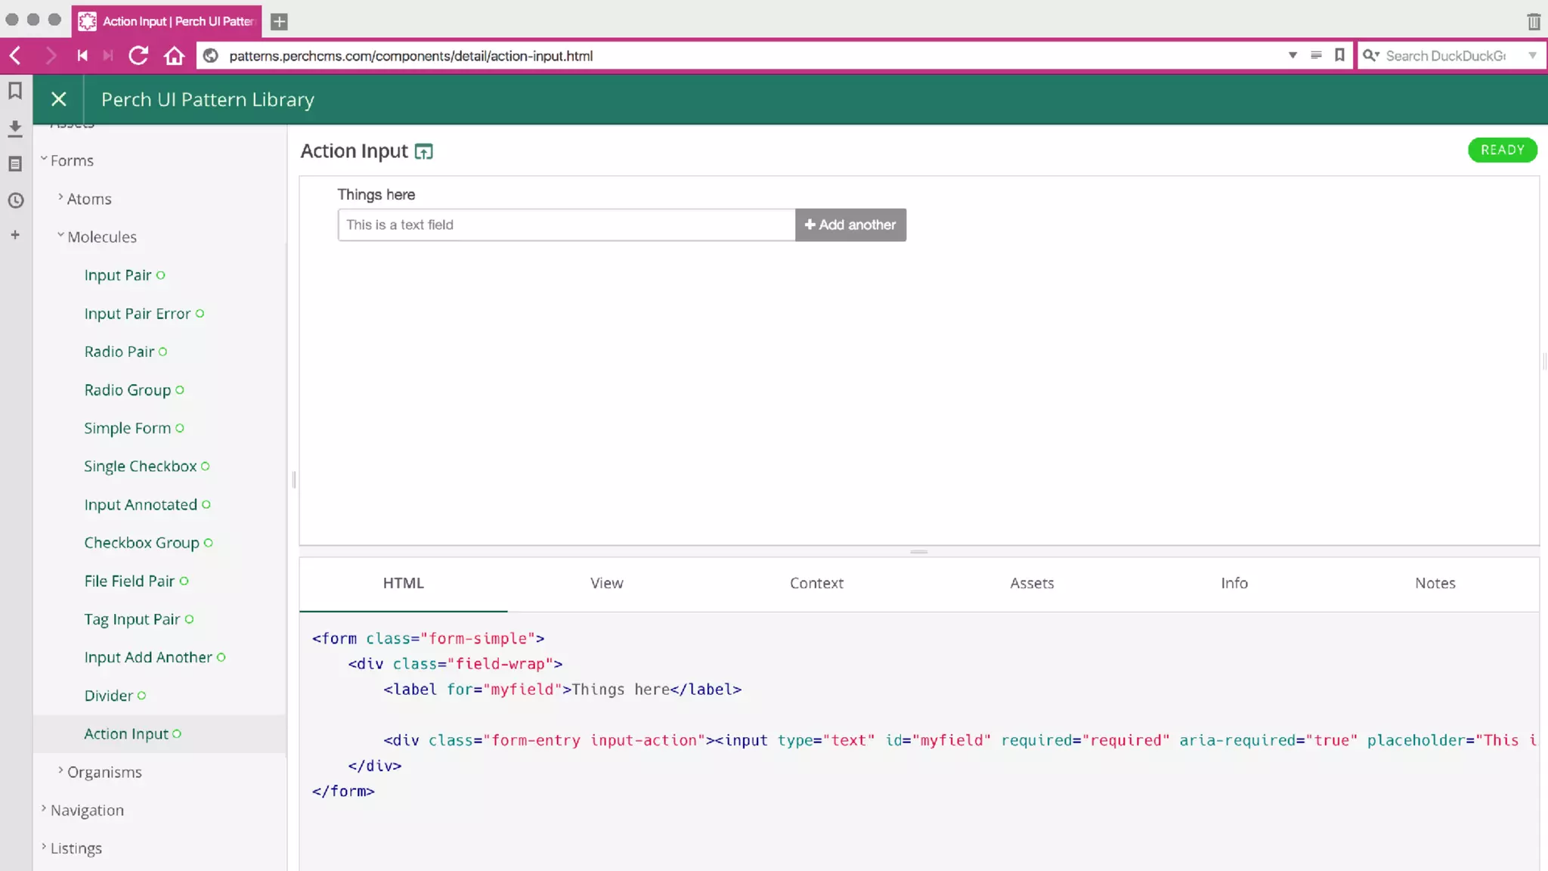Go back with the back arrow
Screen dimensions: 1548x871
click(16, 55)
